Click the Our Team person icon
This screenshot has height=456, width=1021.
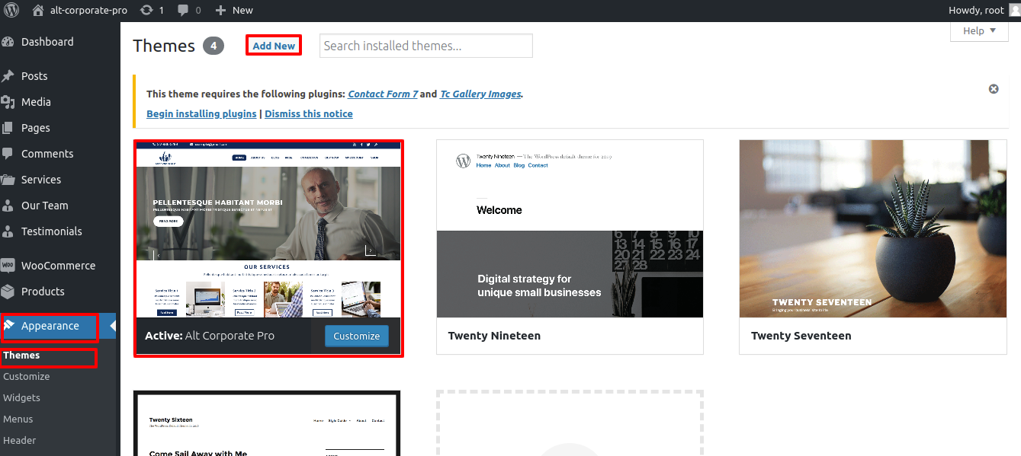point(8,206)
